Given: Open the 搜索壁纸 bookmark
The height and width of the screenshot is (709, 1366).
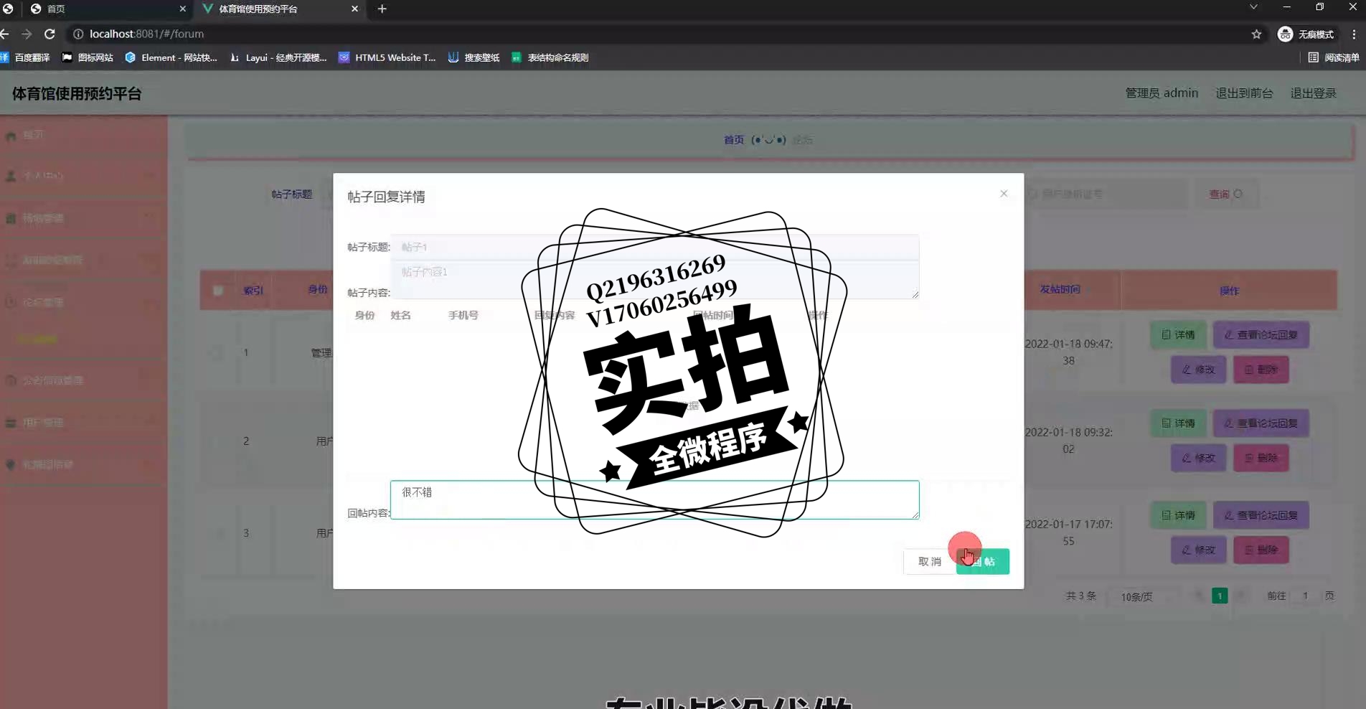Looking at the screenshot, I should (x=474, y=57).
